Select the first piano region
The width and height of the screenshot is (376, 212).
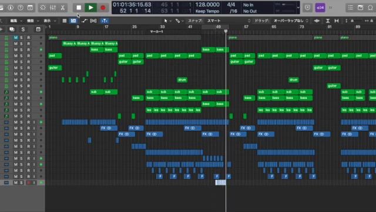(x=125, y=38)
